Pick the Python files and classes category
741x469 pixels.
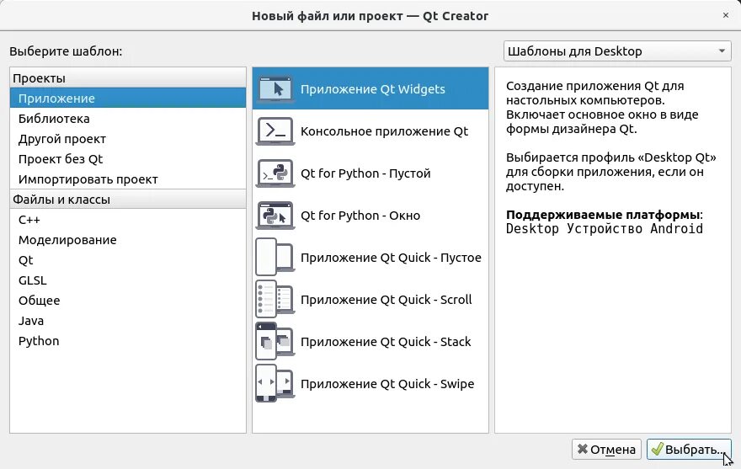point(128,341)
